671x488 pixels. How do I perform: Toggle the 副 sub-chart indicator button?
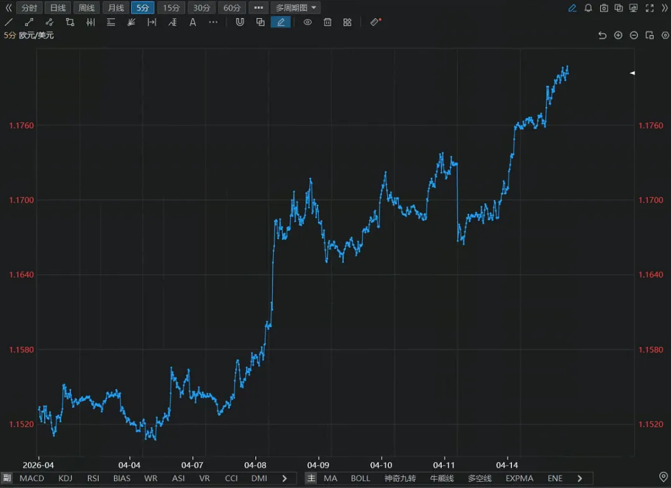pyautogui.click(x=7, y=478)
